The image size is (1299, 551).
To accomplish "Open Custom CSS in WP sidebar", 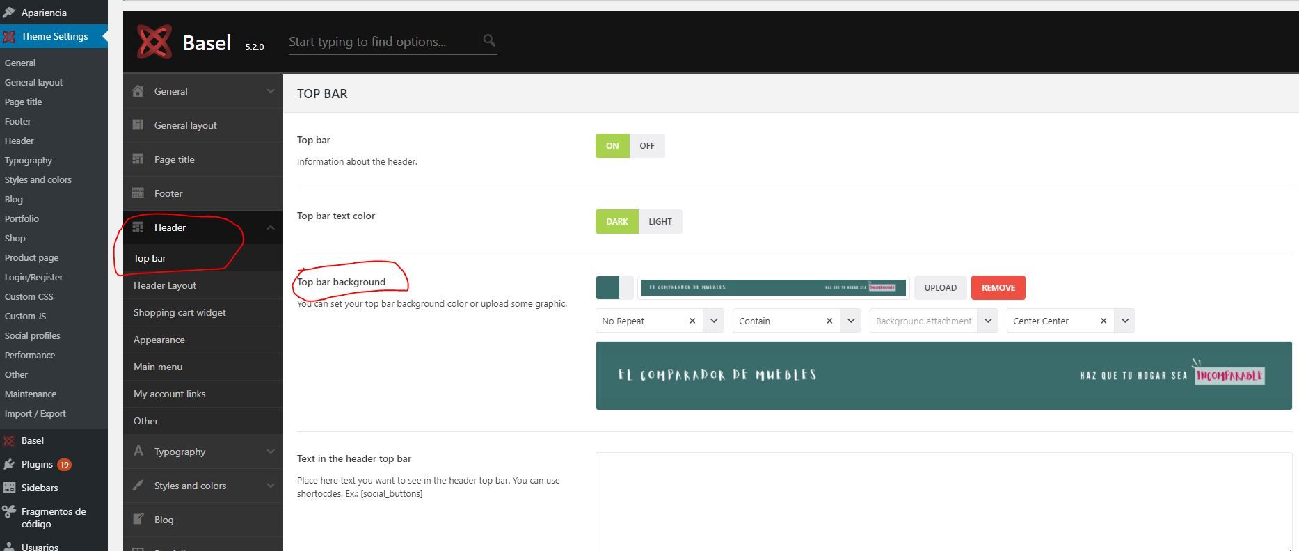I will coord(29,296).
